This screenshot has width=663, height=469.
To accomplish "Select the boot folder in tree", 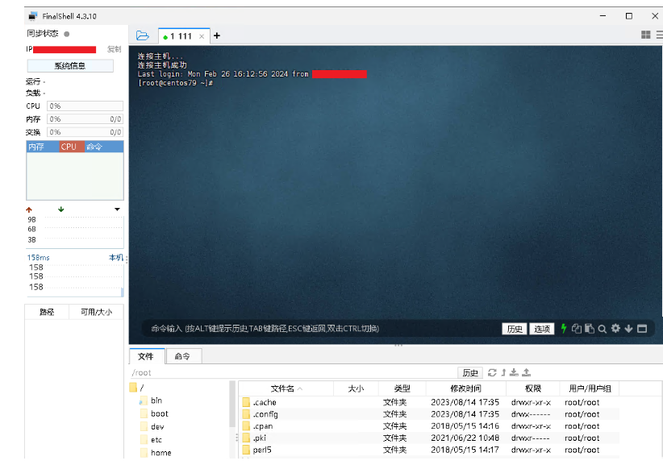I will point(154,413).
